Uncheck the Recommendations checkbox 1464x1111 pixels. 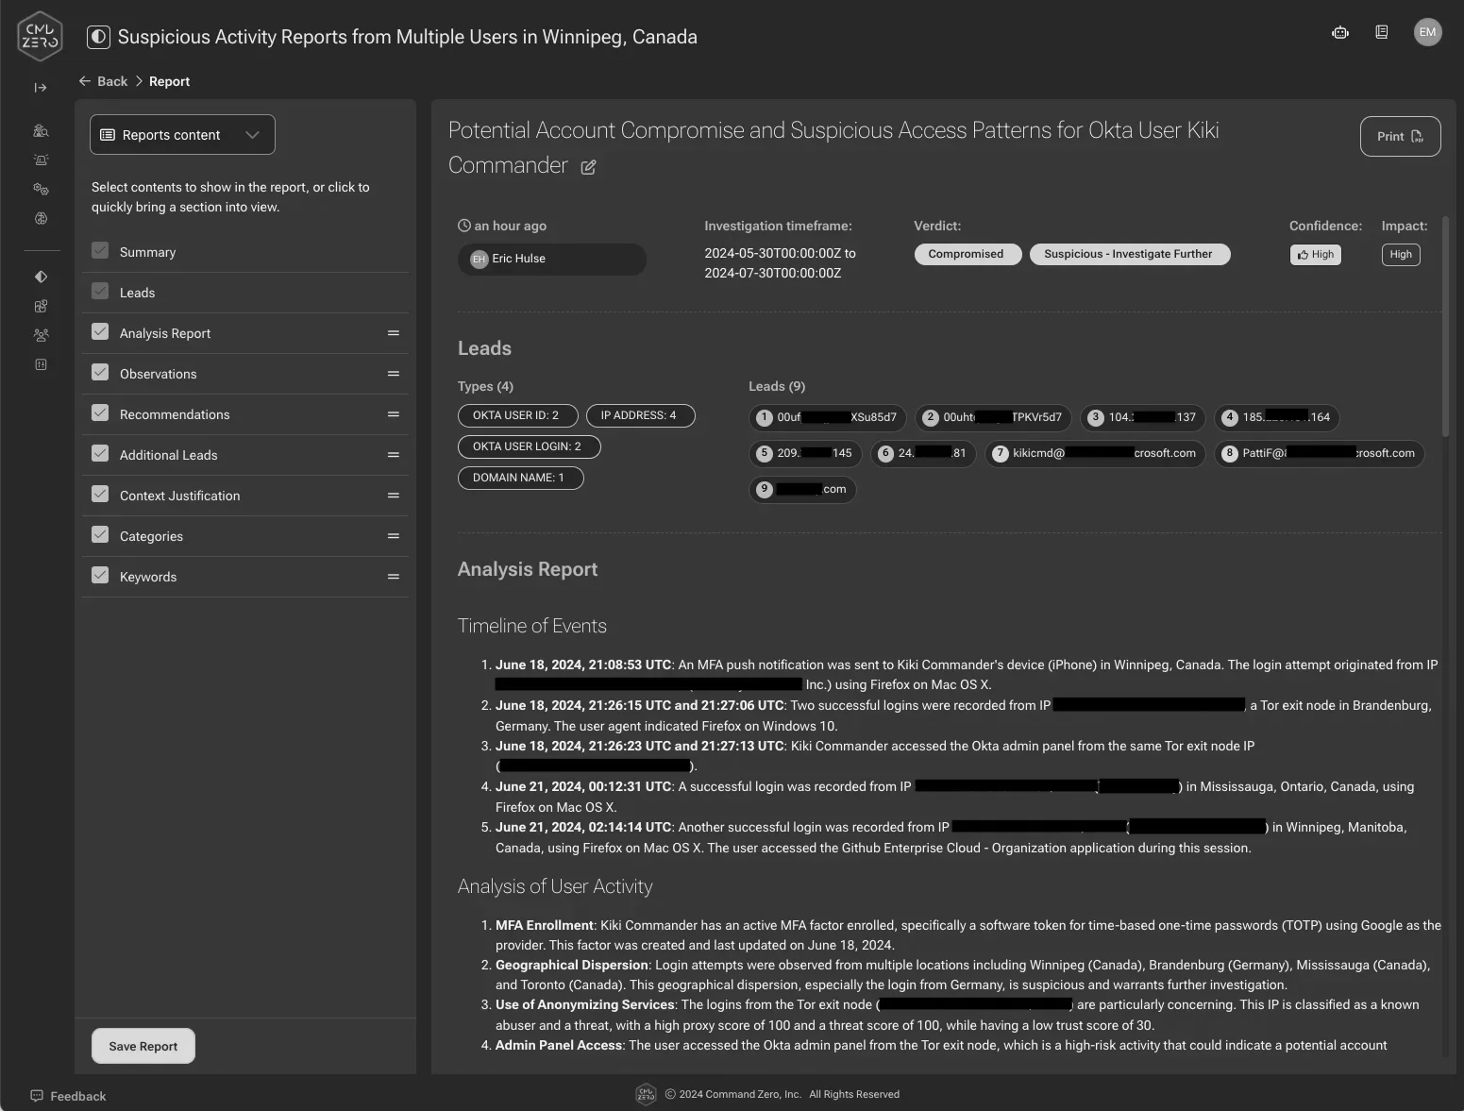(x=100, y=412)
